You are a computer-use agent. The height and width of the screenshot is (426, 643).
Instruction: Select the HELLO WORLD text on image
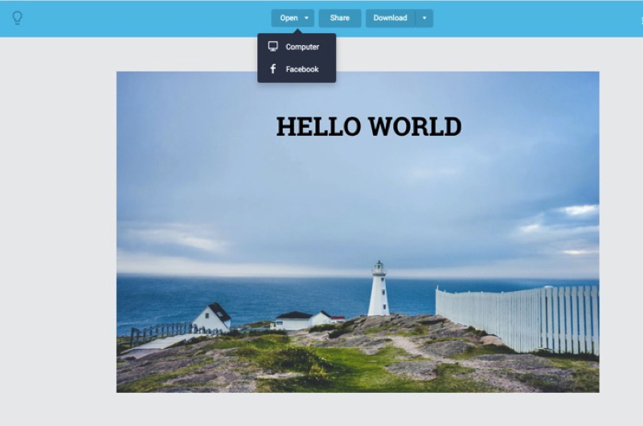(x=369, y=126)
